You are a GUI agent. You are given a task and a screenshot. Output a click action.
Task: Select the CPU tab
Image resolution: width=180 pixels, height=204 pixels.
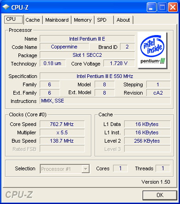(x=13, y=19)
